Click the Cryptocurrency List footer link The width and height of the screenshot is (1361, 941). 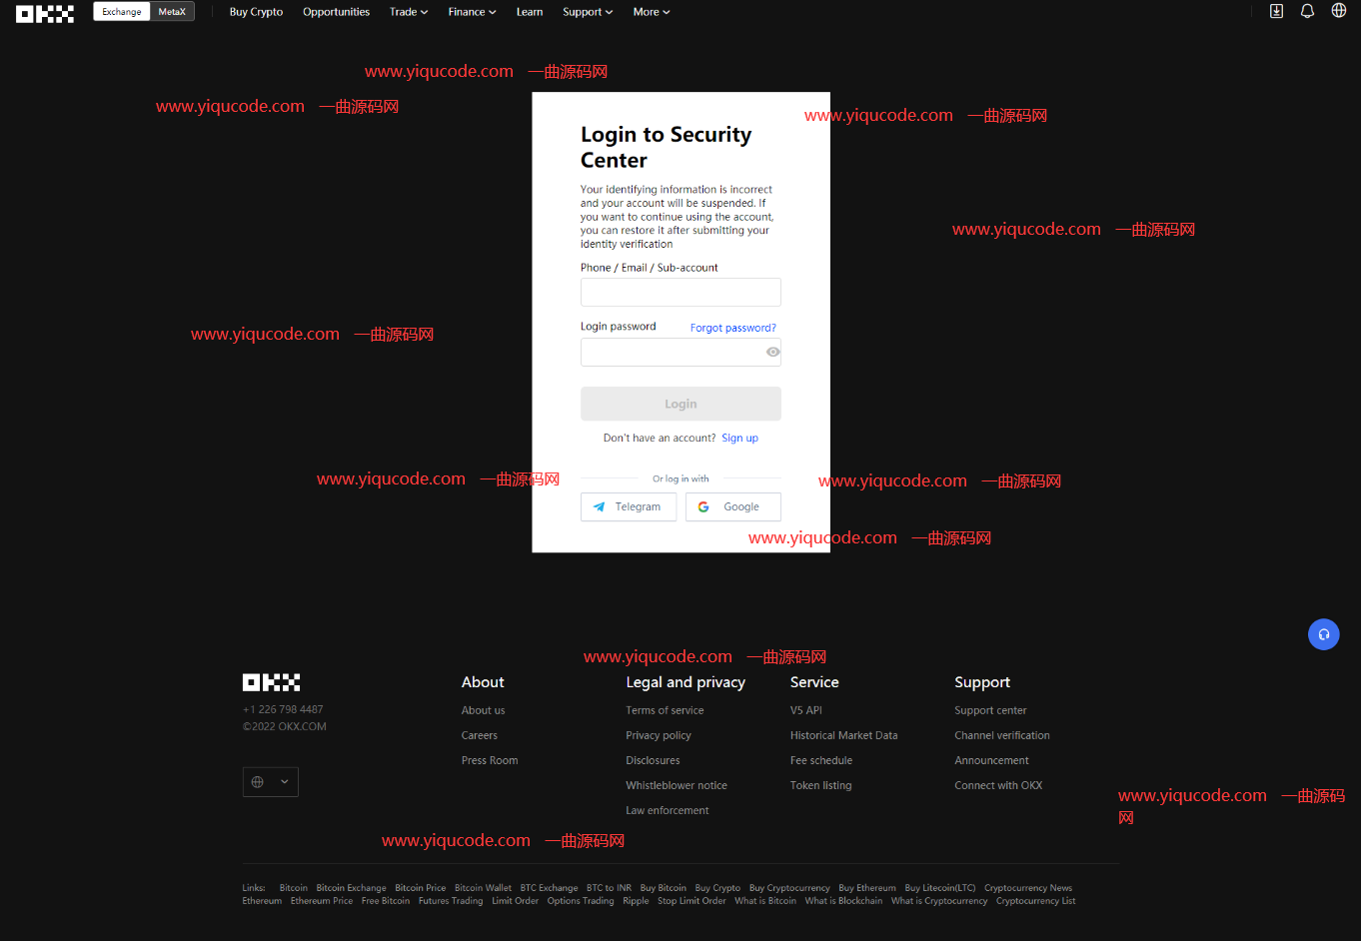[x=1036, y=901]
